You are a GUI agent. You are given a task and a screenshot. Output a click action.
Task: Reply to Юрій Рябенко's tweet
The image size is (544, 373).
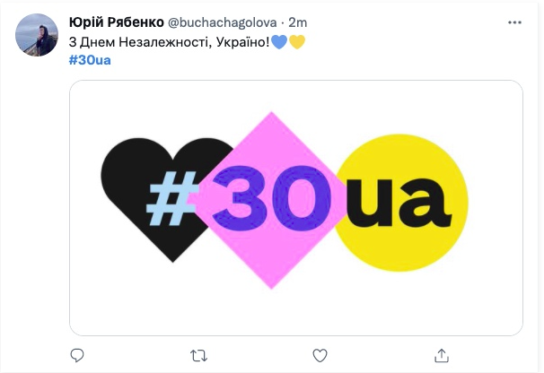[77, 355]
